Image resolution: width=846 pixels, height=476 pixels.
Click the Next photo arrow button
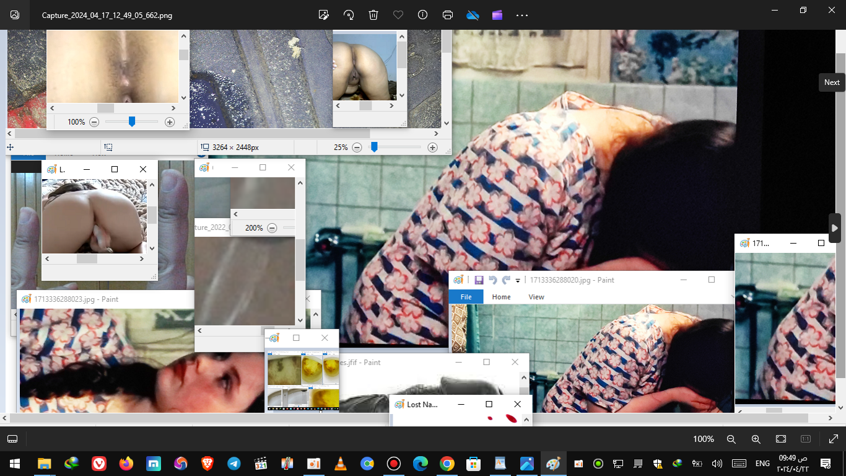[x=835, y=228]
